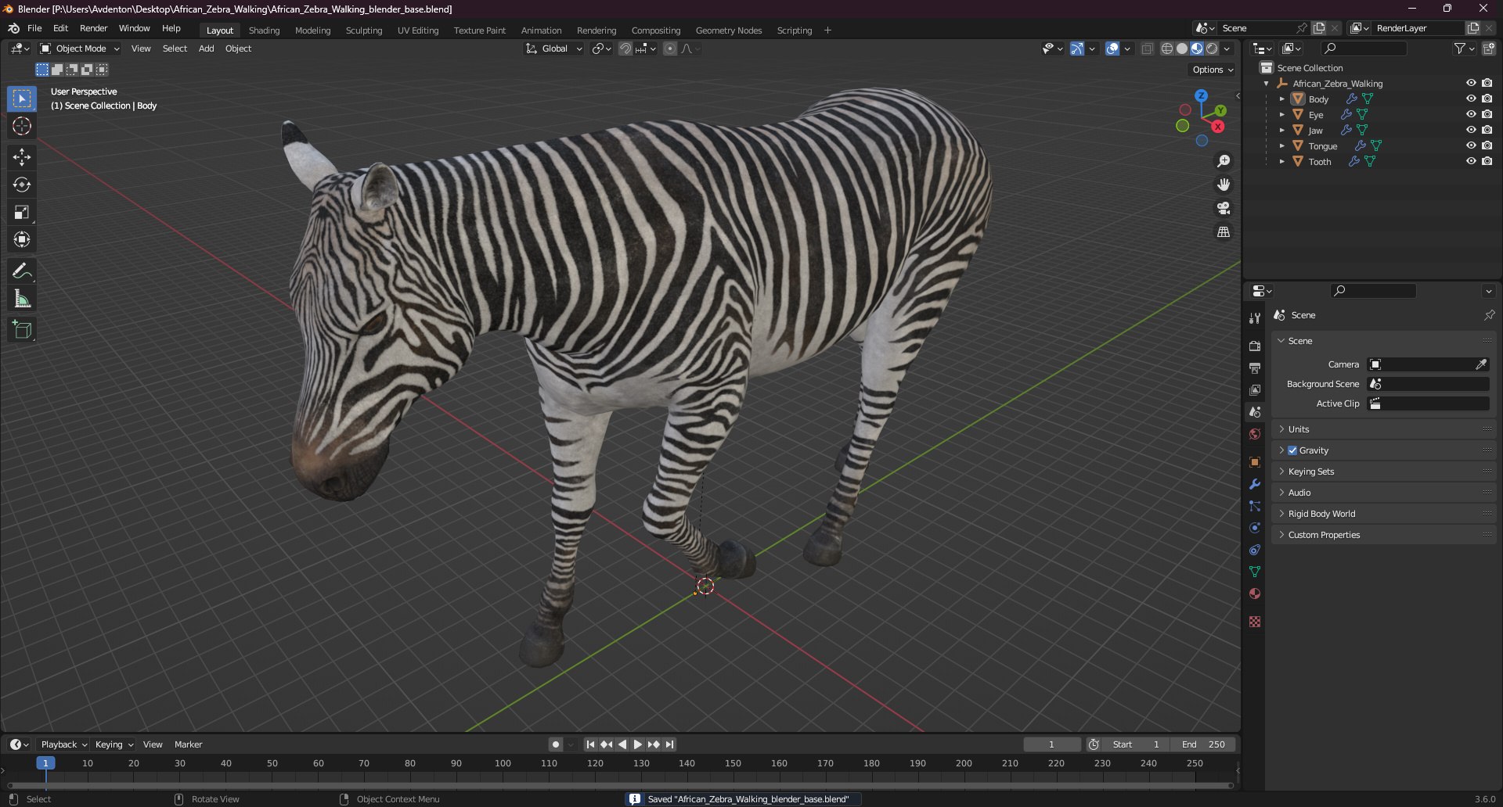The image size is (1503, 807).
Task: Open the Render properties tab
Action: coord(1255,346)
